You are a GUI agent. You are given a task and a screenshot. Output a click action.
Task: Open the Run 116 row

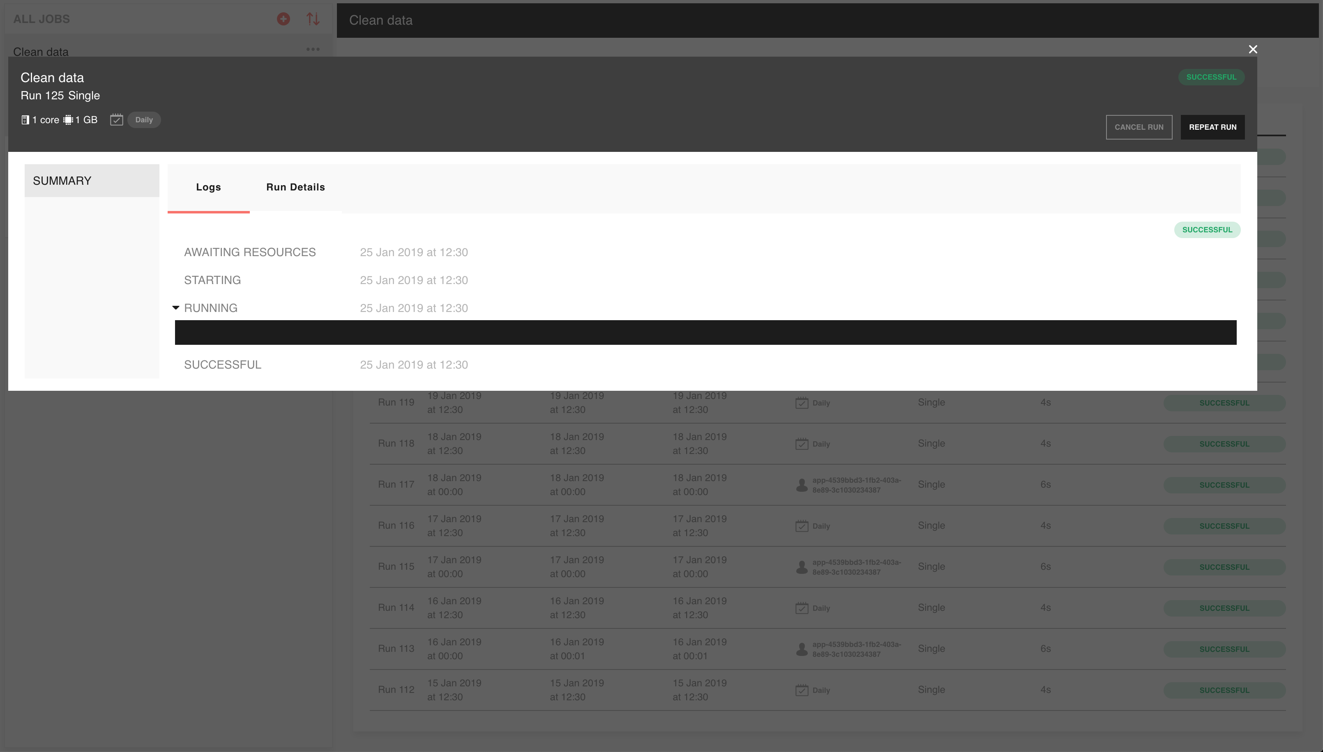396,525
